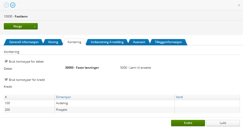Click the 10000 - Fastlønn title
Screen dimensions: 243x128
[16, 16]
